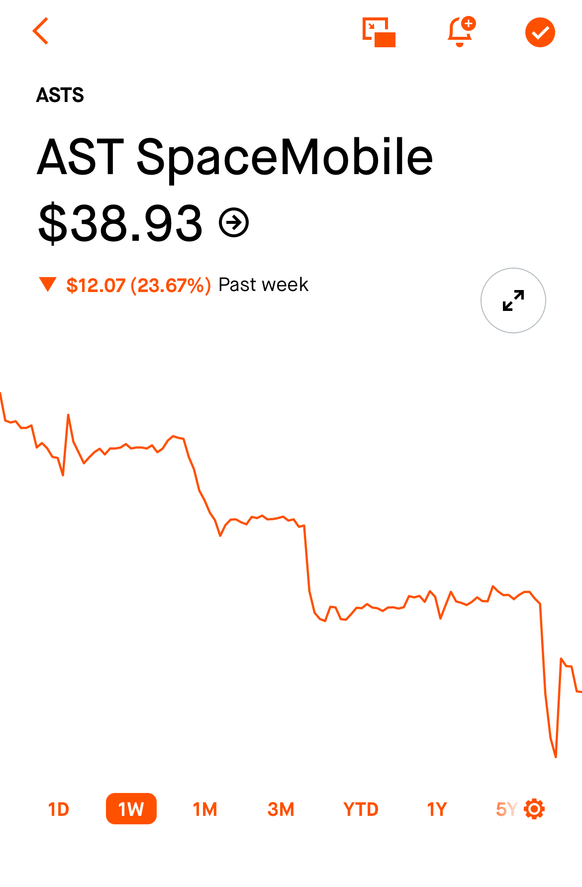This screenshot has height=887, width=582.
Task: Toggle the watchlist checkmark for ASTS
Action: tap(540, 32)
